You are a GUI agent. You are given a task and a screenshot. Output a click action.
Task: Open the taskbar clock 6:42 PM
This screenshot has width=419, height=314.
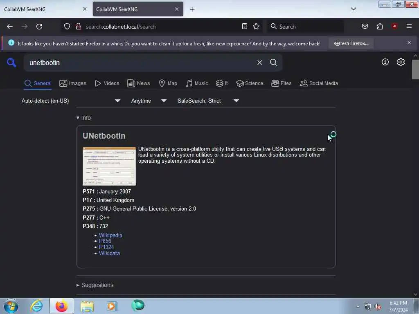point(398,306)
